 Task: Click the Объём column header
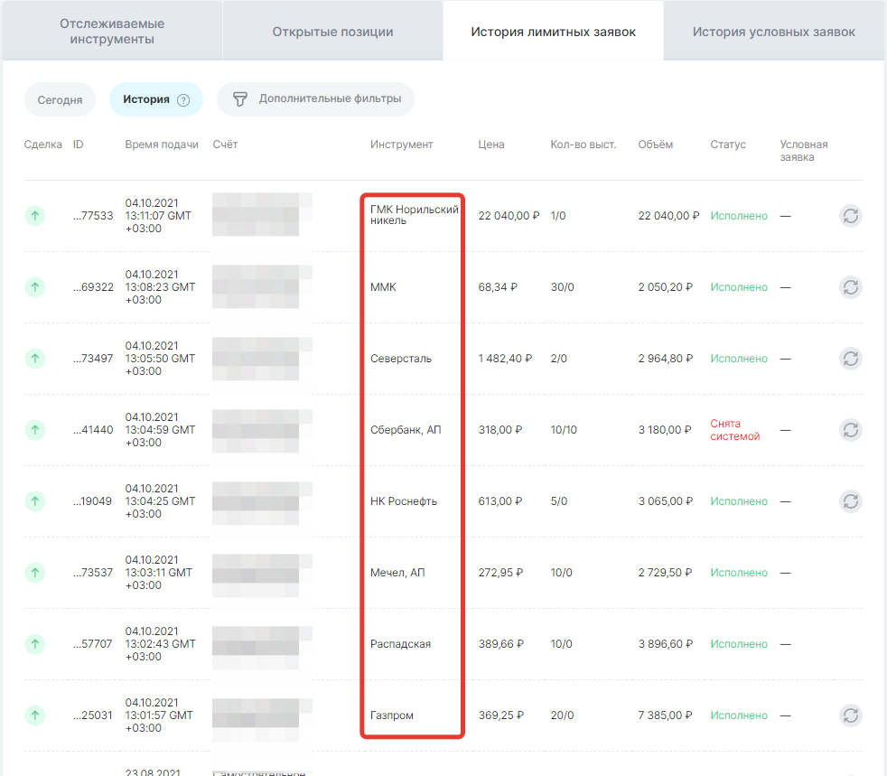click(x=656, y=145)
